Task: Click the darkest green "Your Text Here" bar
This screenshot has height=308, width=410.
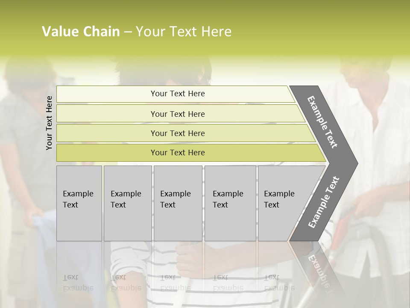Action: point(178,153)
